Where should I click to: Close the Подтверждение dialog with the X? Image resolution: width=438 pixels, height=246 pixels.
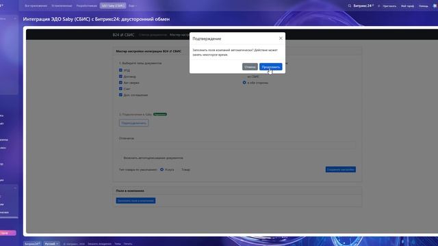point(281,38)
